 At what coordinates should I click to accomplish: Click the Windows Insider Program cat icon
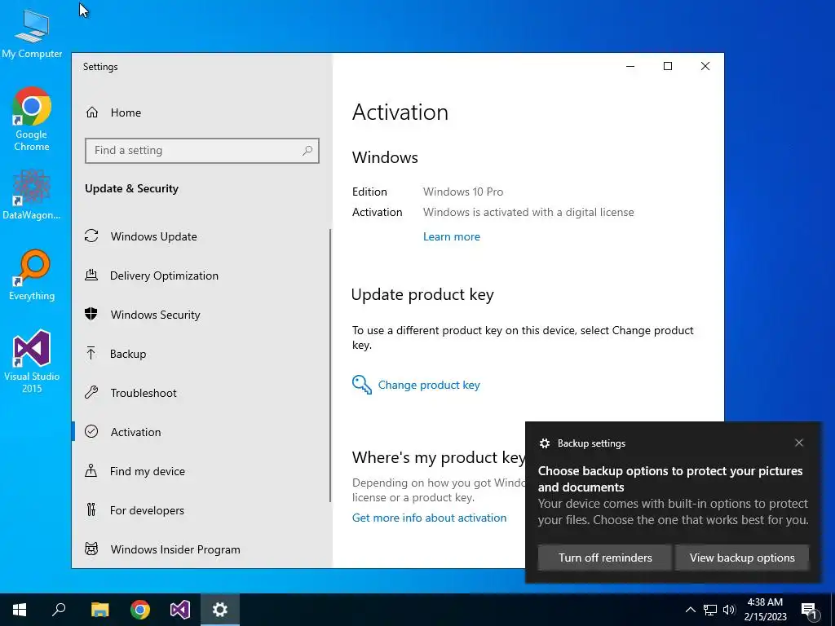click(x=91, y=549)
